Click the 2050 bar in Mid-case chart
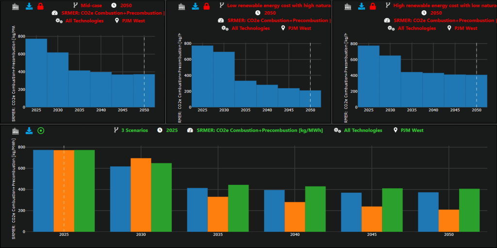 pyautogui.click(x=144, y=90)
